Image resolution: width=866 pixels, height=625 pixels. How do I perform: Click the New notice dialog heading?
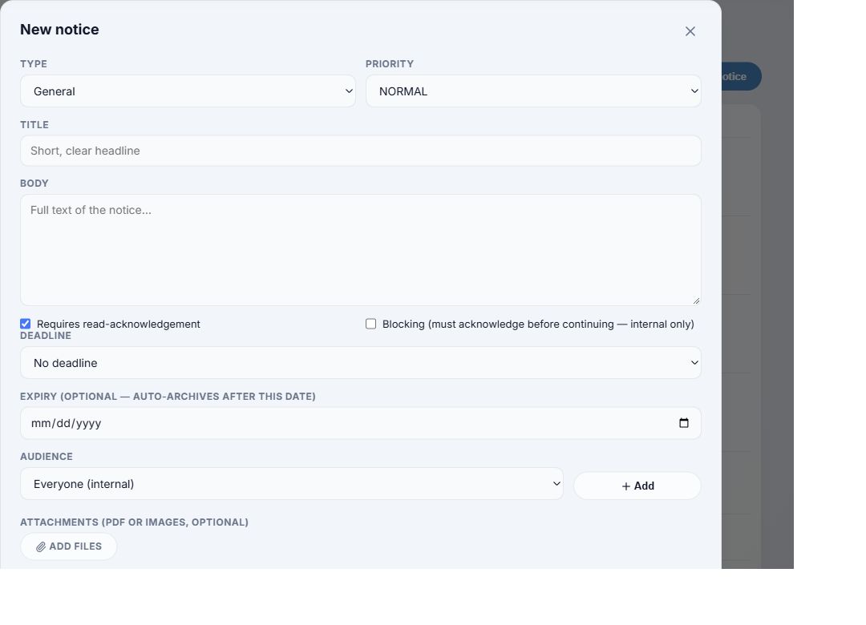click(59, 30)
